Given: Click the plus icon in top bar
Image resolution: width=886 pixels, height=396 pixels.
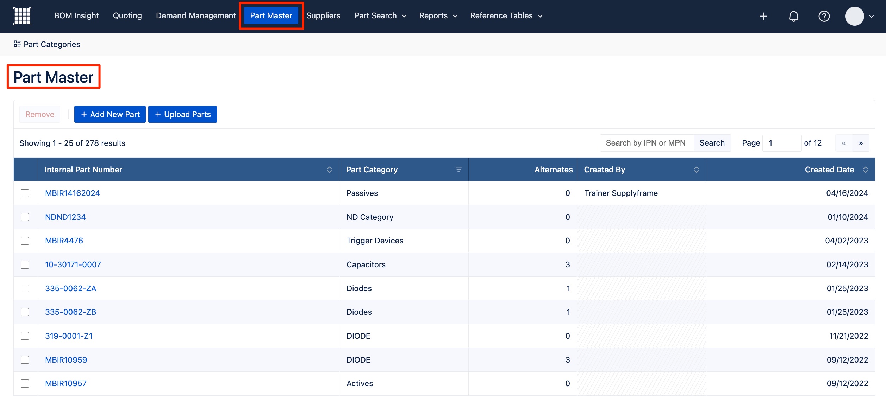Looking at the screenshot, I should (x=763, y=16).
